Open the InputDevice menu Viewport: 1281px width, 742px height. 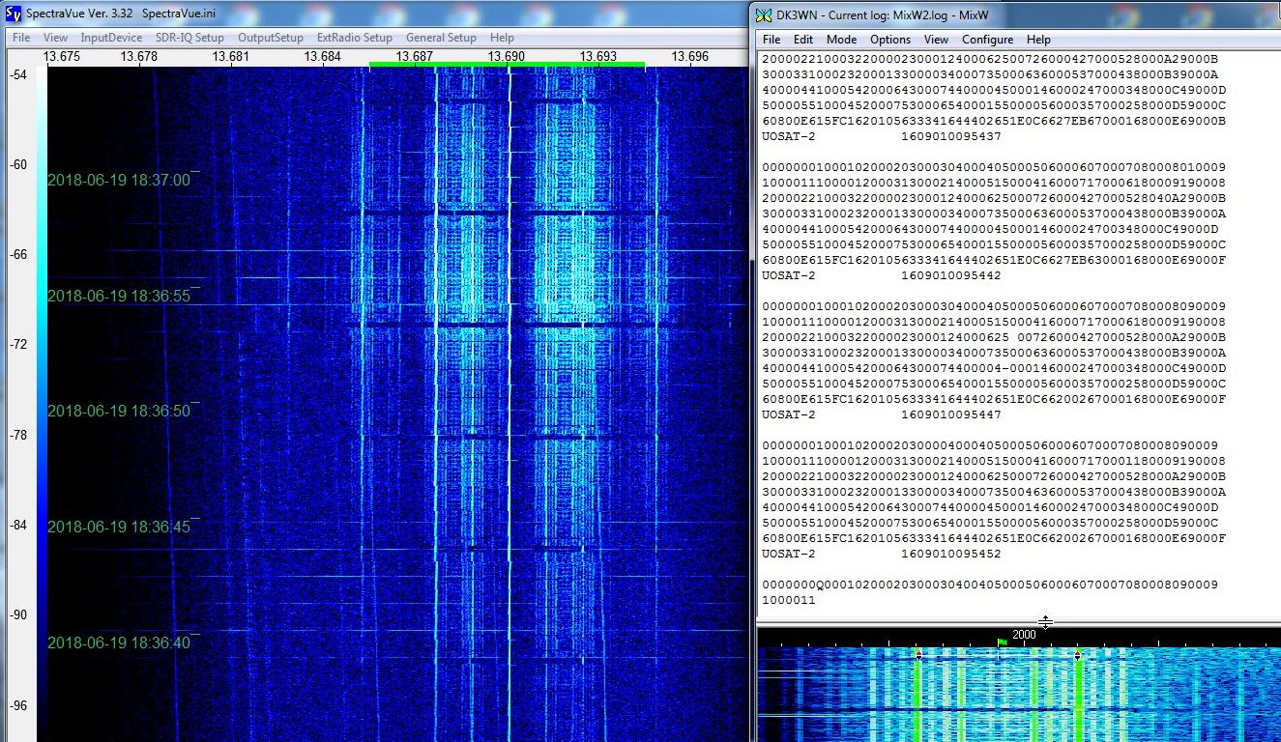tap(111, 38)
